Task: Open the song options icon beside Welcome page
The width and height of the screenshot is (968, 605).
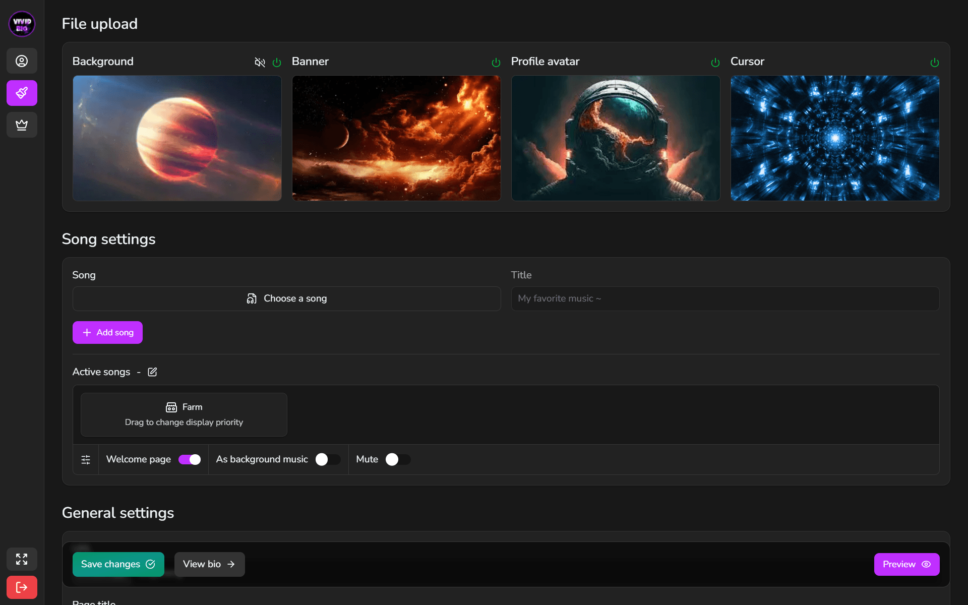Action: (x=85, y=459)
